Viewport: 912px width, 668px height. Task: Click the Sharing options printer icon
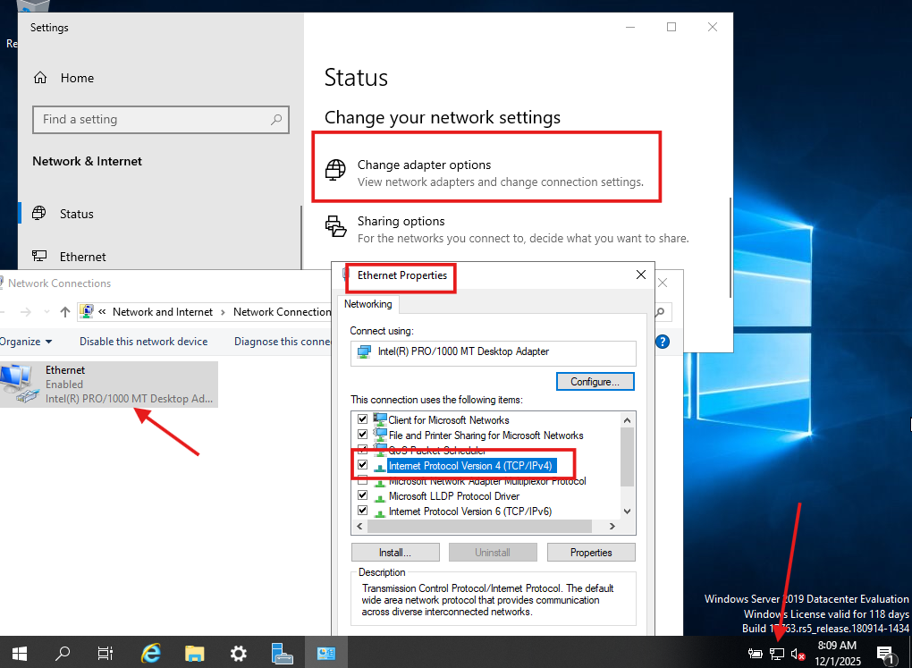pyautogui.click(x=335, y=225)
